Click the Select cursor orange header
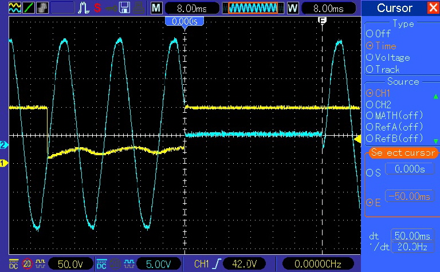 [x=400, y=153]
